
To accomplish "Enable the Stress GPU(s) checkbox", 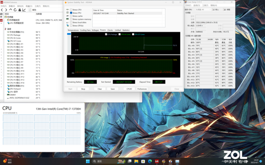I will pyautogui.click(x=71, y=26).
